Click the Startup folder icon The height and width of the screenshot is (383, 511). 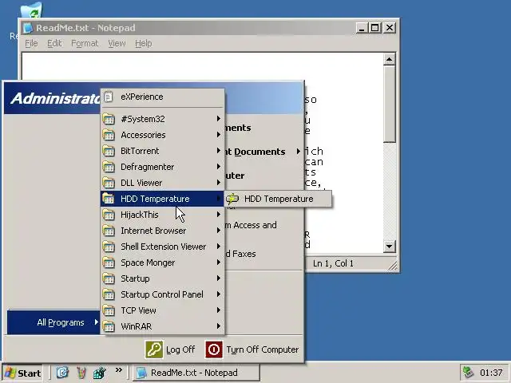(109, 278)
